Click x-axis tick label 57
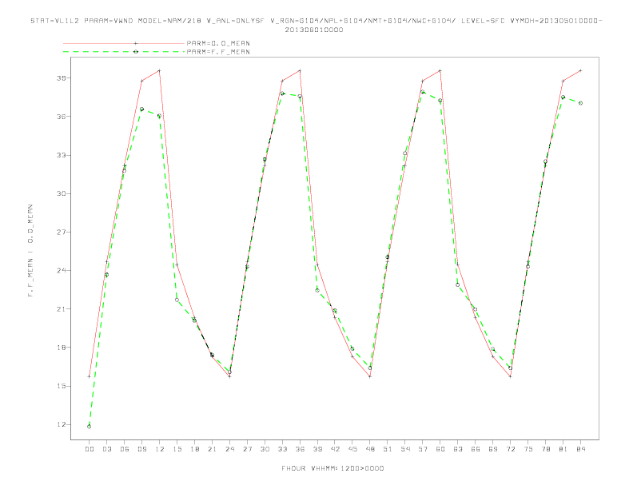The image size is (633, 489). point(423,449)
